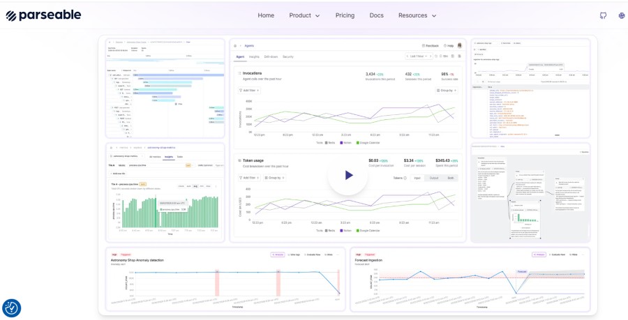Click the 98% success rate value

[x=444, y=74]
